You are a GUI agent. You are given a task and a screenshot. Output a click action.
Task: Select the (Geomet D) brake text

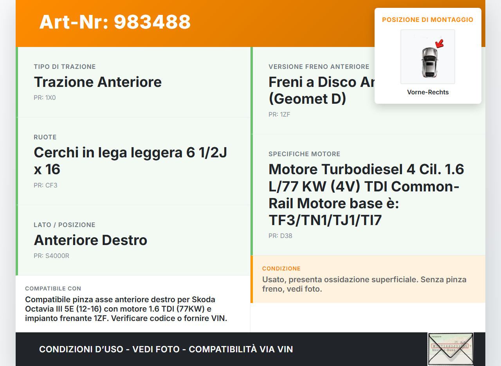[307, 99]
